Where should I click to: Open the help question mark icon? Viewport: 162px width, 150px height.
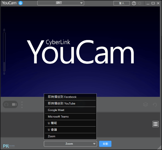click(x=134, y=3)
